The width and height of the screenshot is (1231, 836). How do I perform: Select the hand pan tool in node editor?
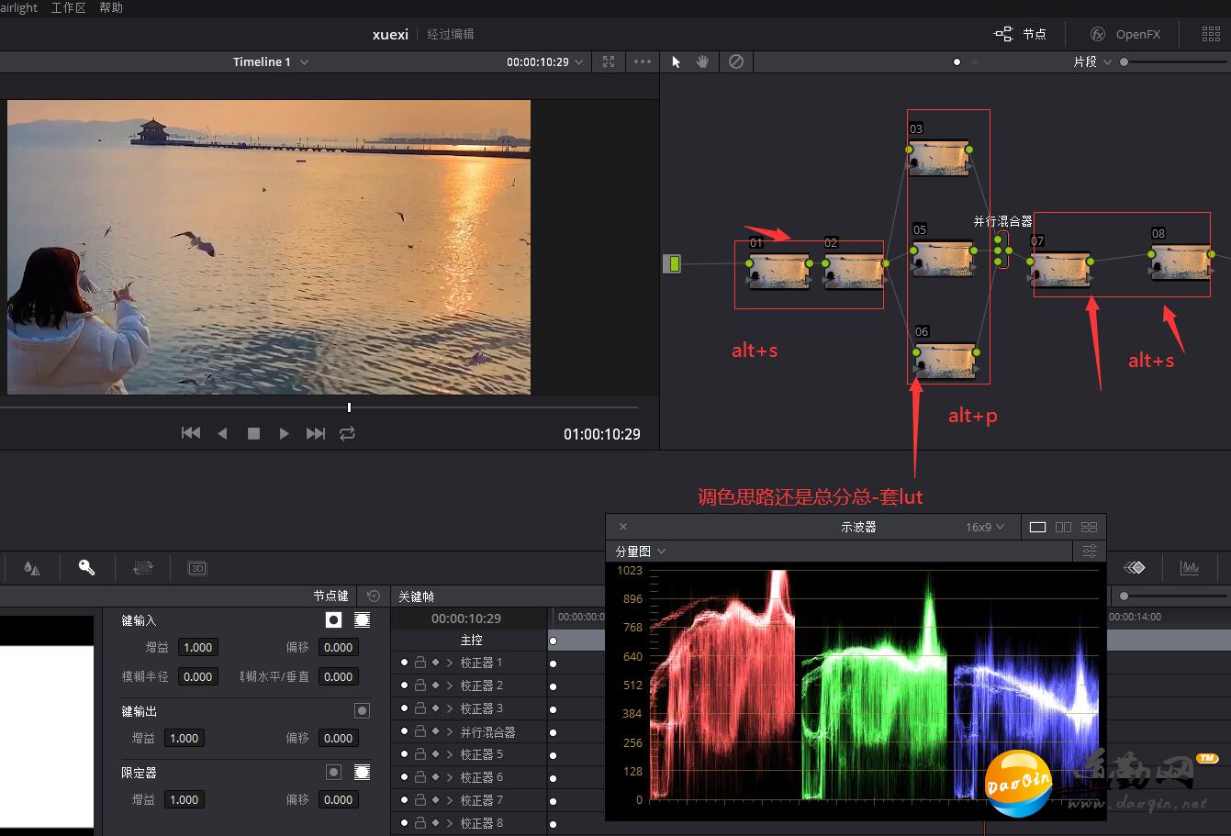click(703, 61)
